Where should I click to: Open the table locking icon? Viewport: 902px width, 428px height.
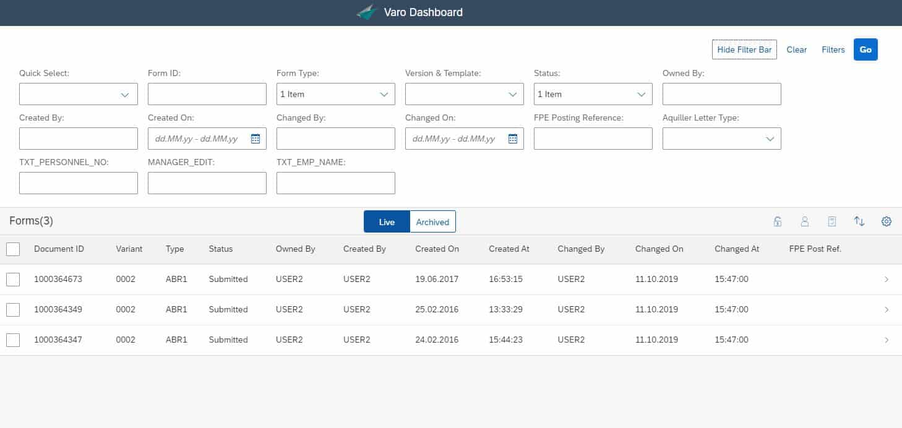[778, 221]
